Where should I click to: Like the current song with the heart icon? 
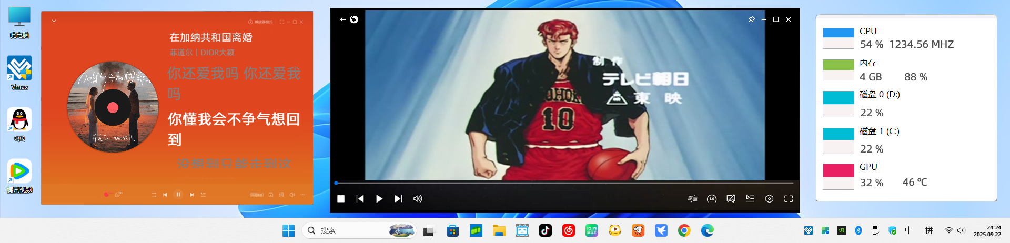pyautogui.click(x=106, y=195)
